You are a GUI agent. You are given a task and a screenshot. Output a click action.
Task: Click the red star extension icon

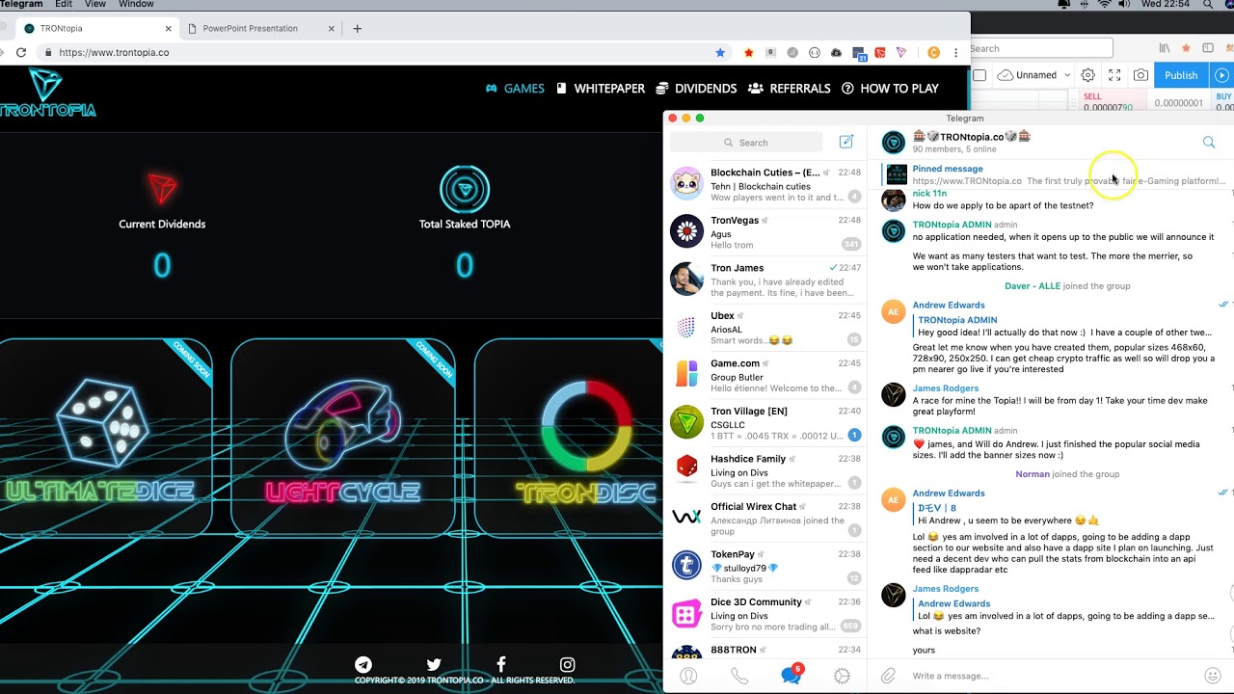[x=749, y=52]
